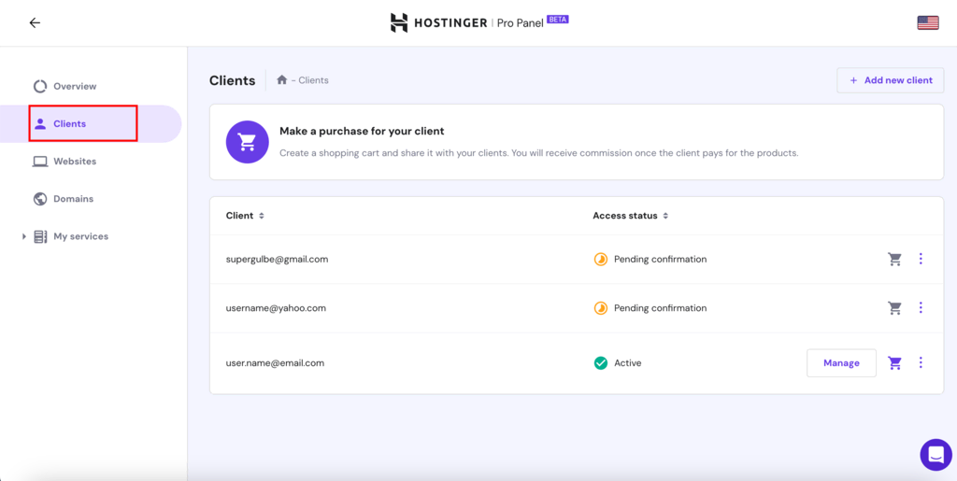
Task: Open Websites in the sidebar
Action: [65, 162]
